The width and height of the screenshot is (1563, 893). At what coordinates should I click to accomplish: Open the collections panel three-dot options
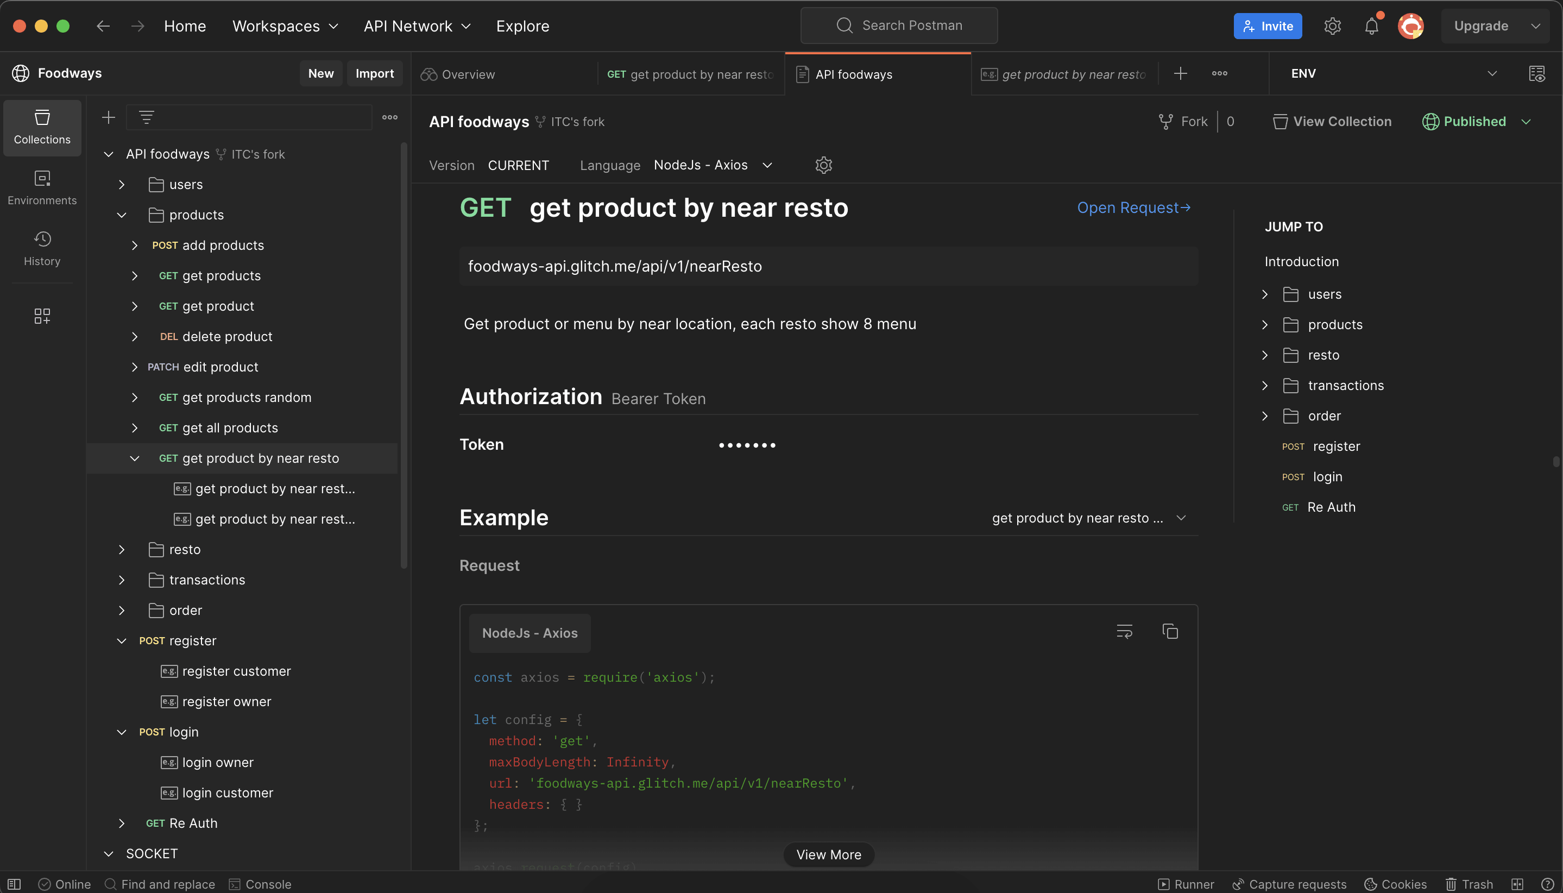(x=389, y=117)
